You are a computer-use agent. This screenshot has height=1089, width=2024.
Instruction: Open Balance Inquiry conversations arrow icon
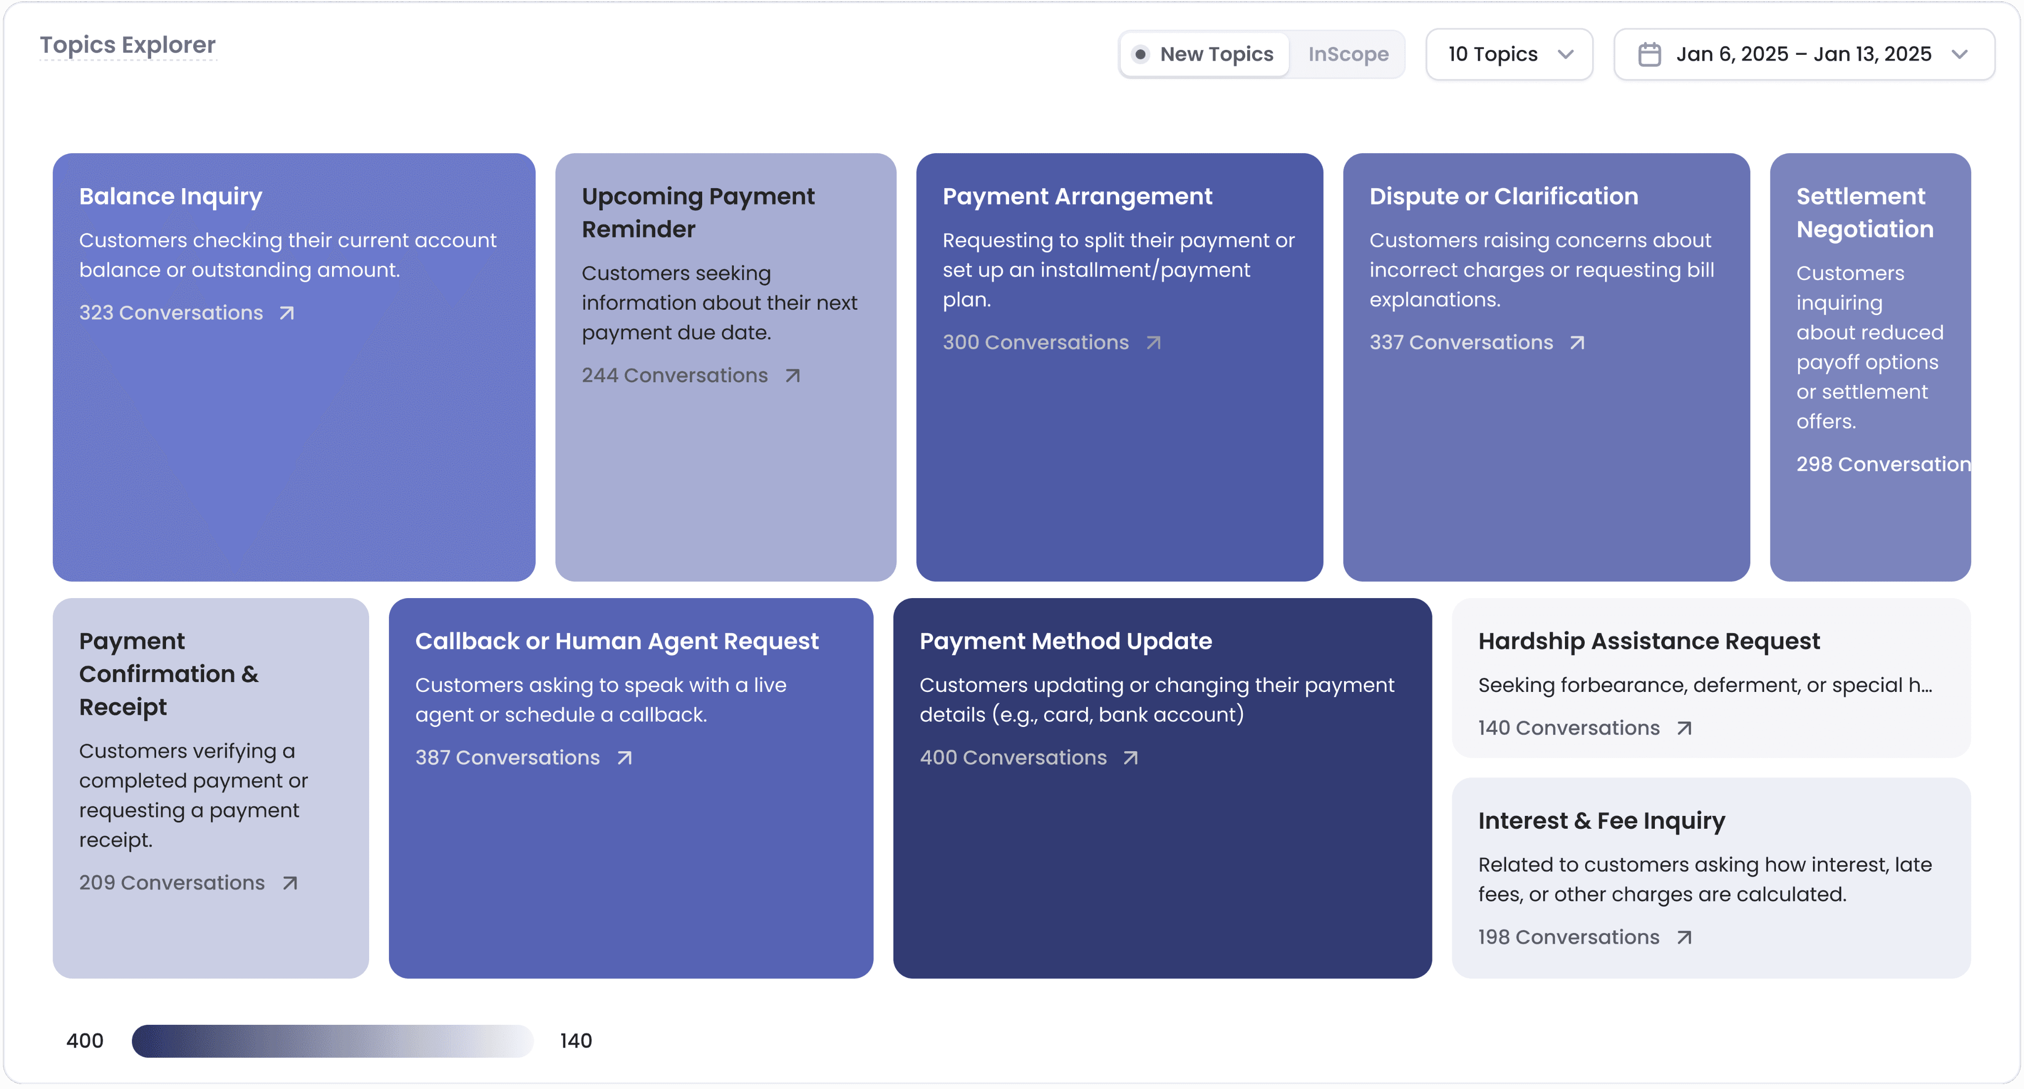click(x=287, y=313)
